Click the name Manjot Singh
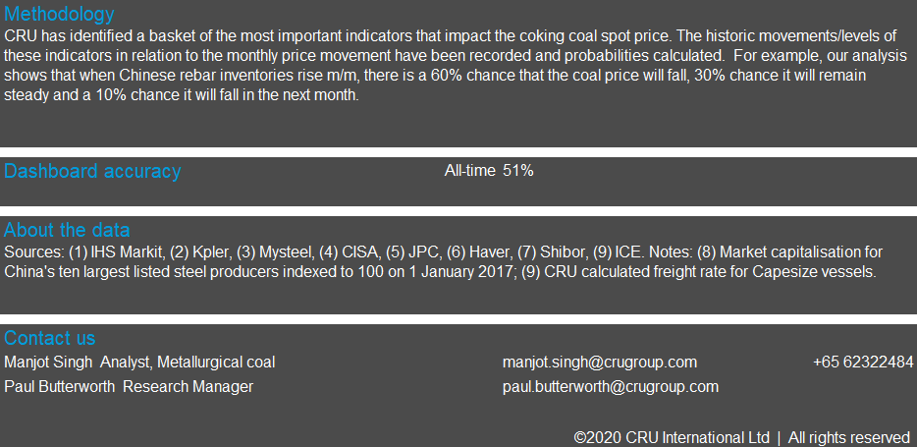Viewport: 917px width, 447px height. click(47, 363)
